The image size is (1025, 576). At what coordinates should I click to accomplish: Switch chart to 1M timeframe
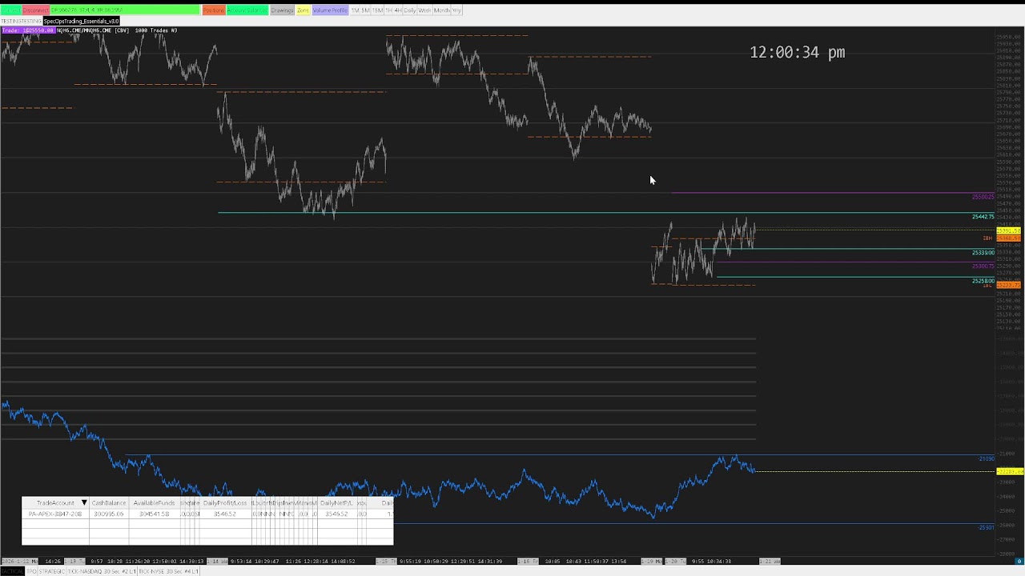pyautogui.click(x=355, y=10)
